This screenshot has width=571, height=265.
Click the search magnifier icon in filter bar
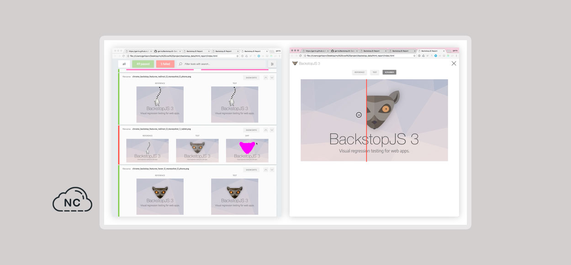(180, 64)
